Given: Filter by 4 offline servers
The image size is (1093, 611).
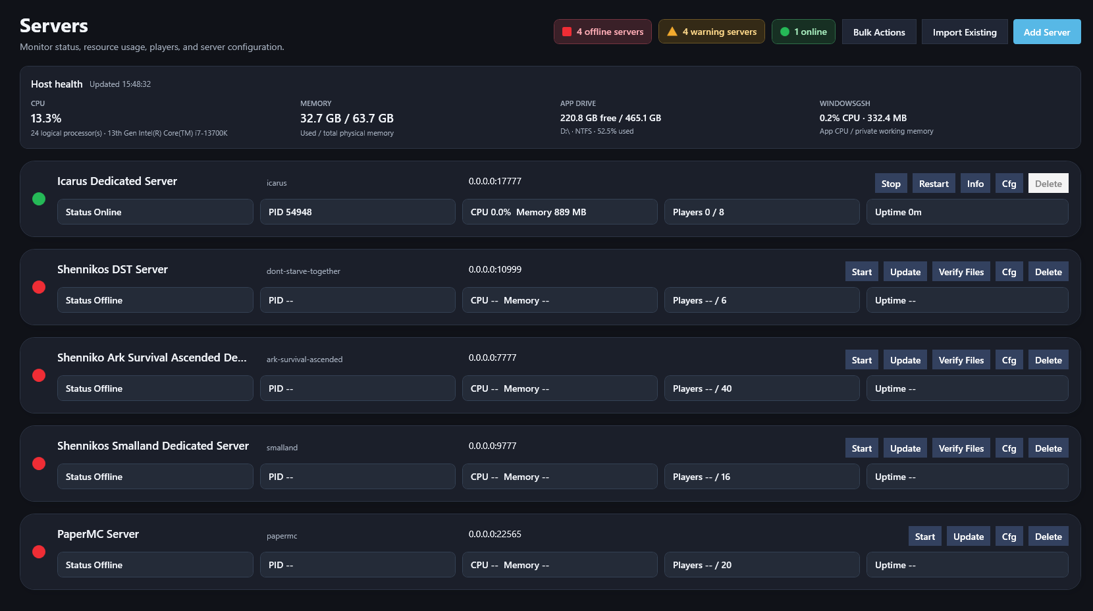Looking at the screenshot, I should point(602,32).
